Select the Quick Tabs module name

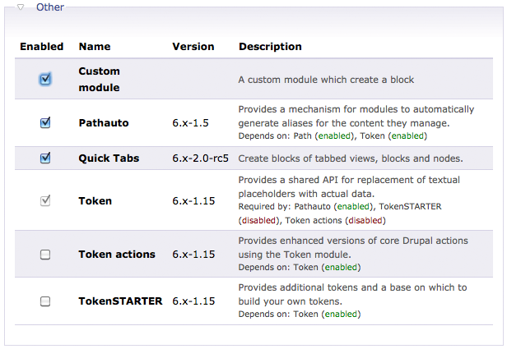point(109,158)
